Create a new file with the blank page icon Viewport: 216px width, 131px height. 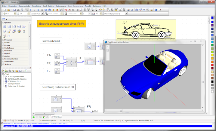5,10
